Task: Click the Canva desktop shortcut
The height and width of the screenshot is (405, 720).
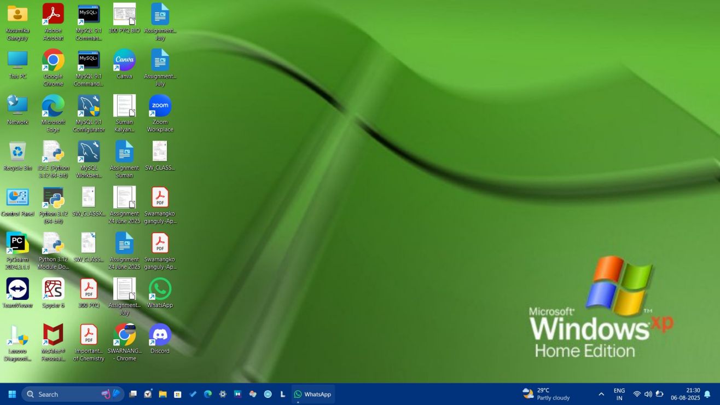Action: coord(124,61)
